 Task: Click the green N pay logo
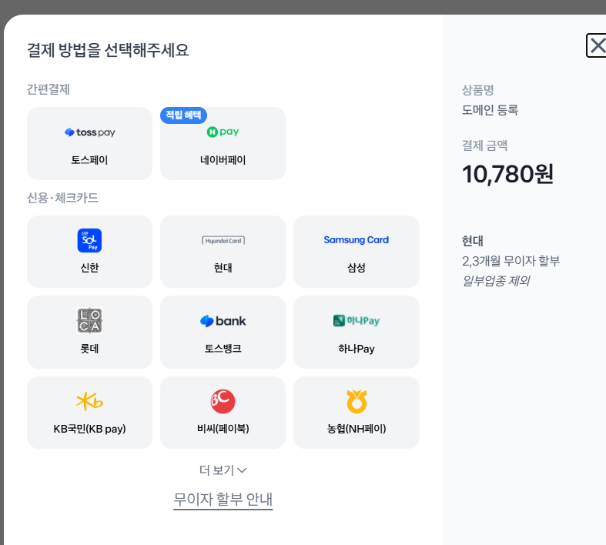click(x=223, y=132)
